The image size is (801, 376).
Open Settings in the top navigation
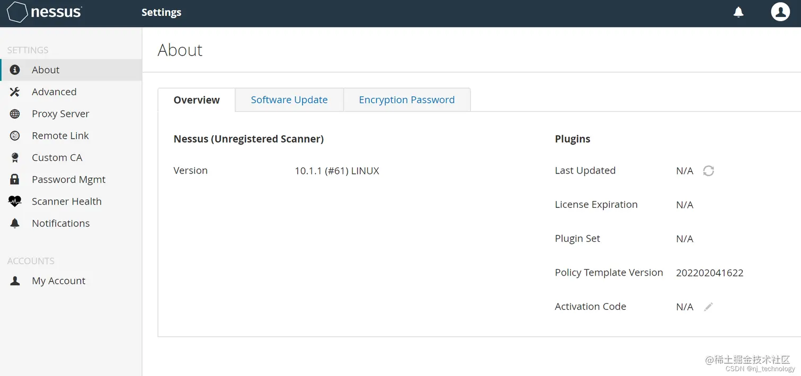(x=162, y=12)
